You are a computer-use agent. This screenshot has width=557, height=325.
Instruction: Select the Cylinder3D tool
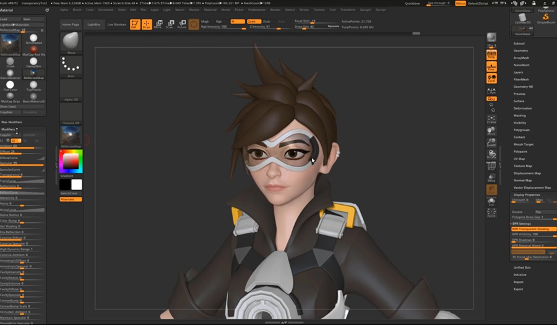click(522, 19)
